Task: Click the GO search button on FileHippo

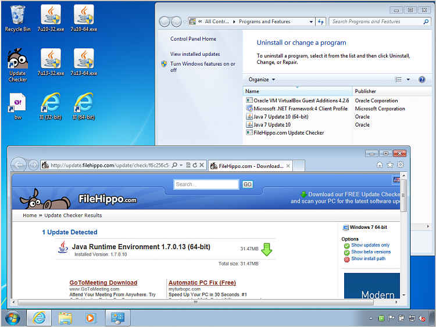Action: click(248, 184)
